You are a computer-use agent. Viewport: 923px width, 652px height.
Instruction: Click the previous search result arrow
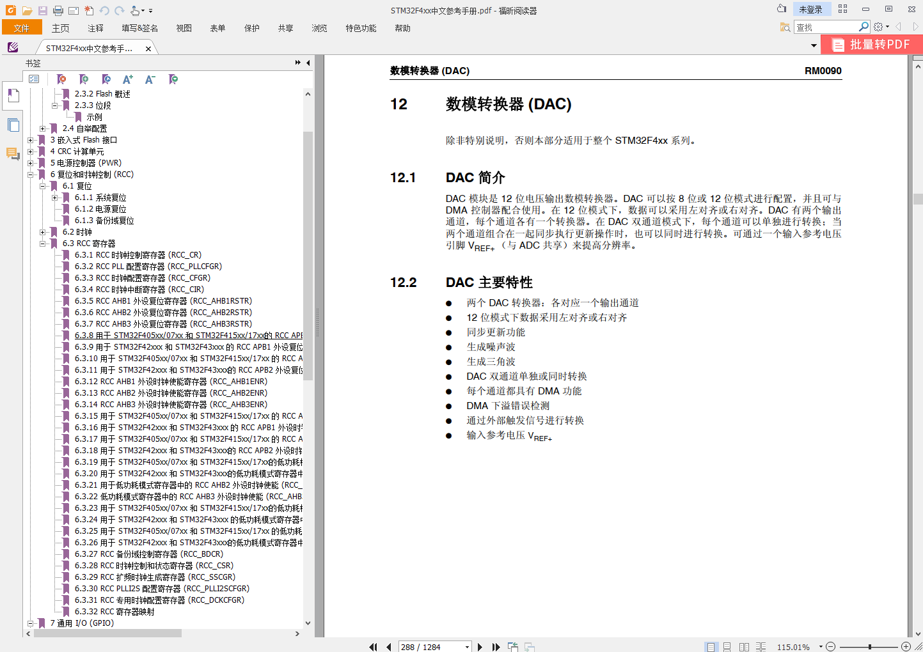pyautogui.click(x=899, y=27)
